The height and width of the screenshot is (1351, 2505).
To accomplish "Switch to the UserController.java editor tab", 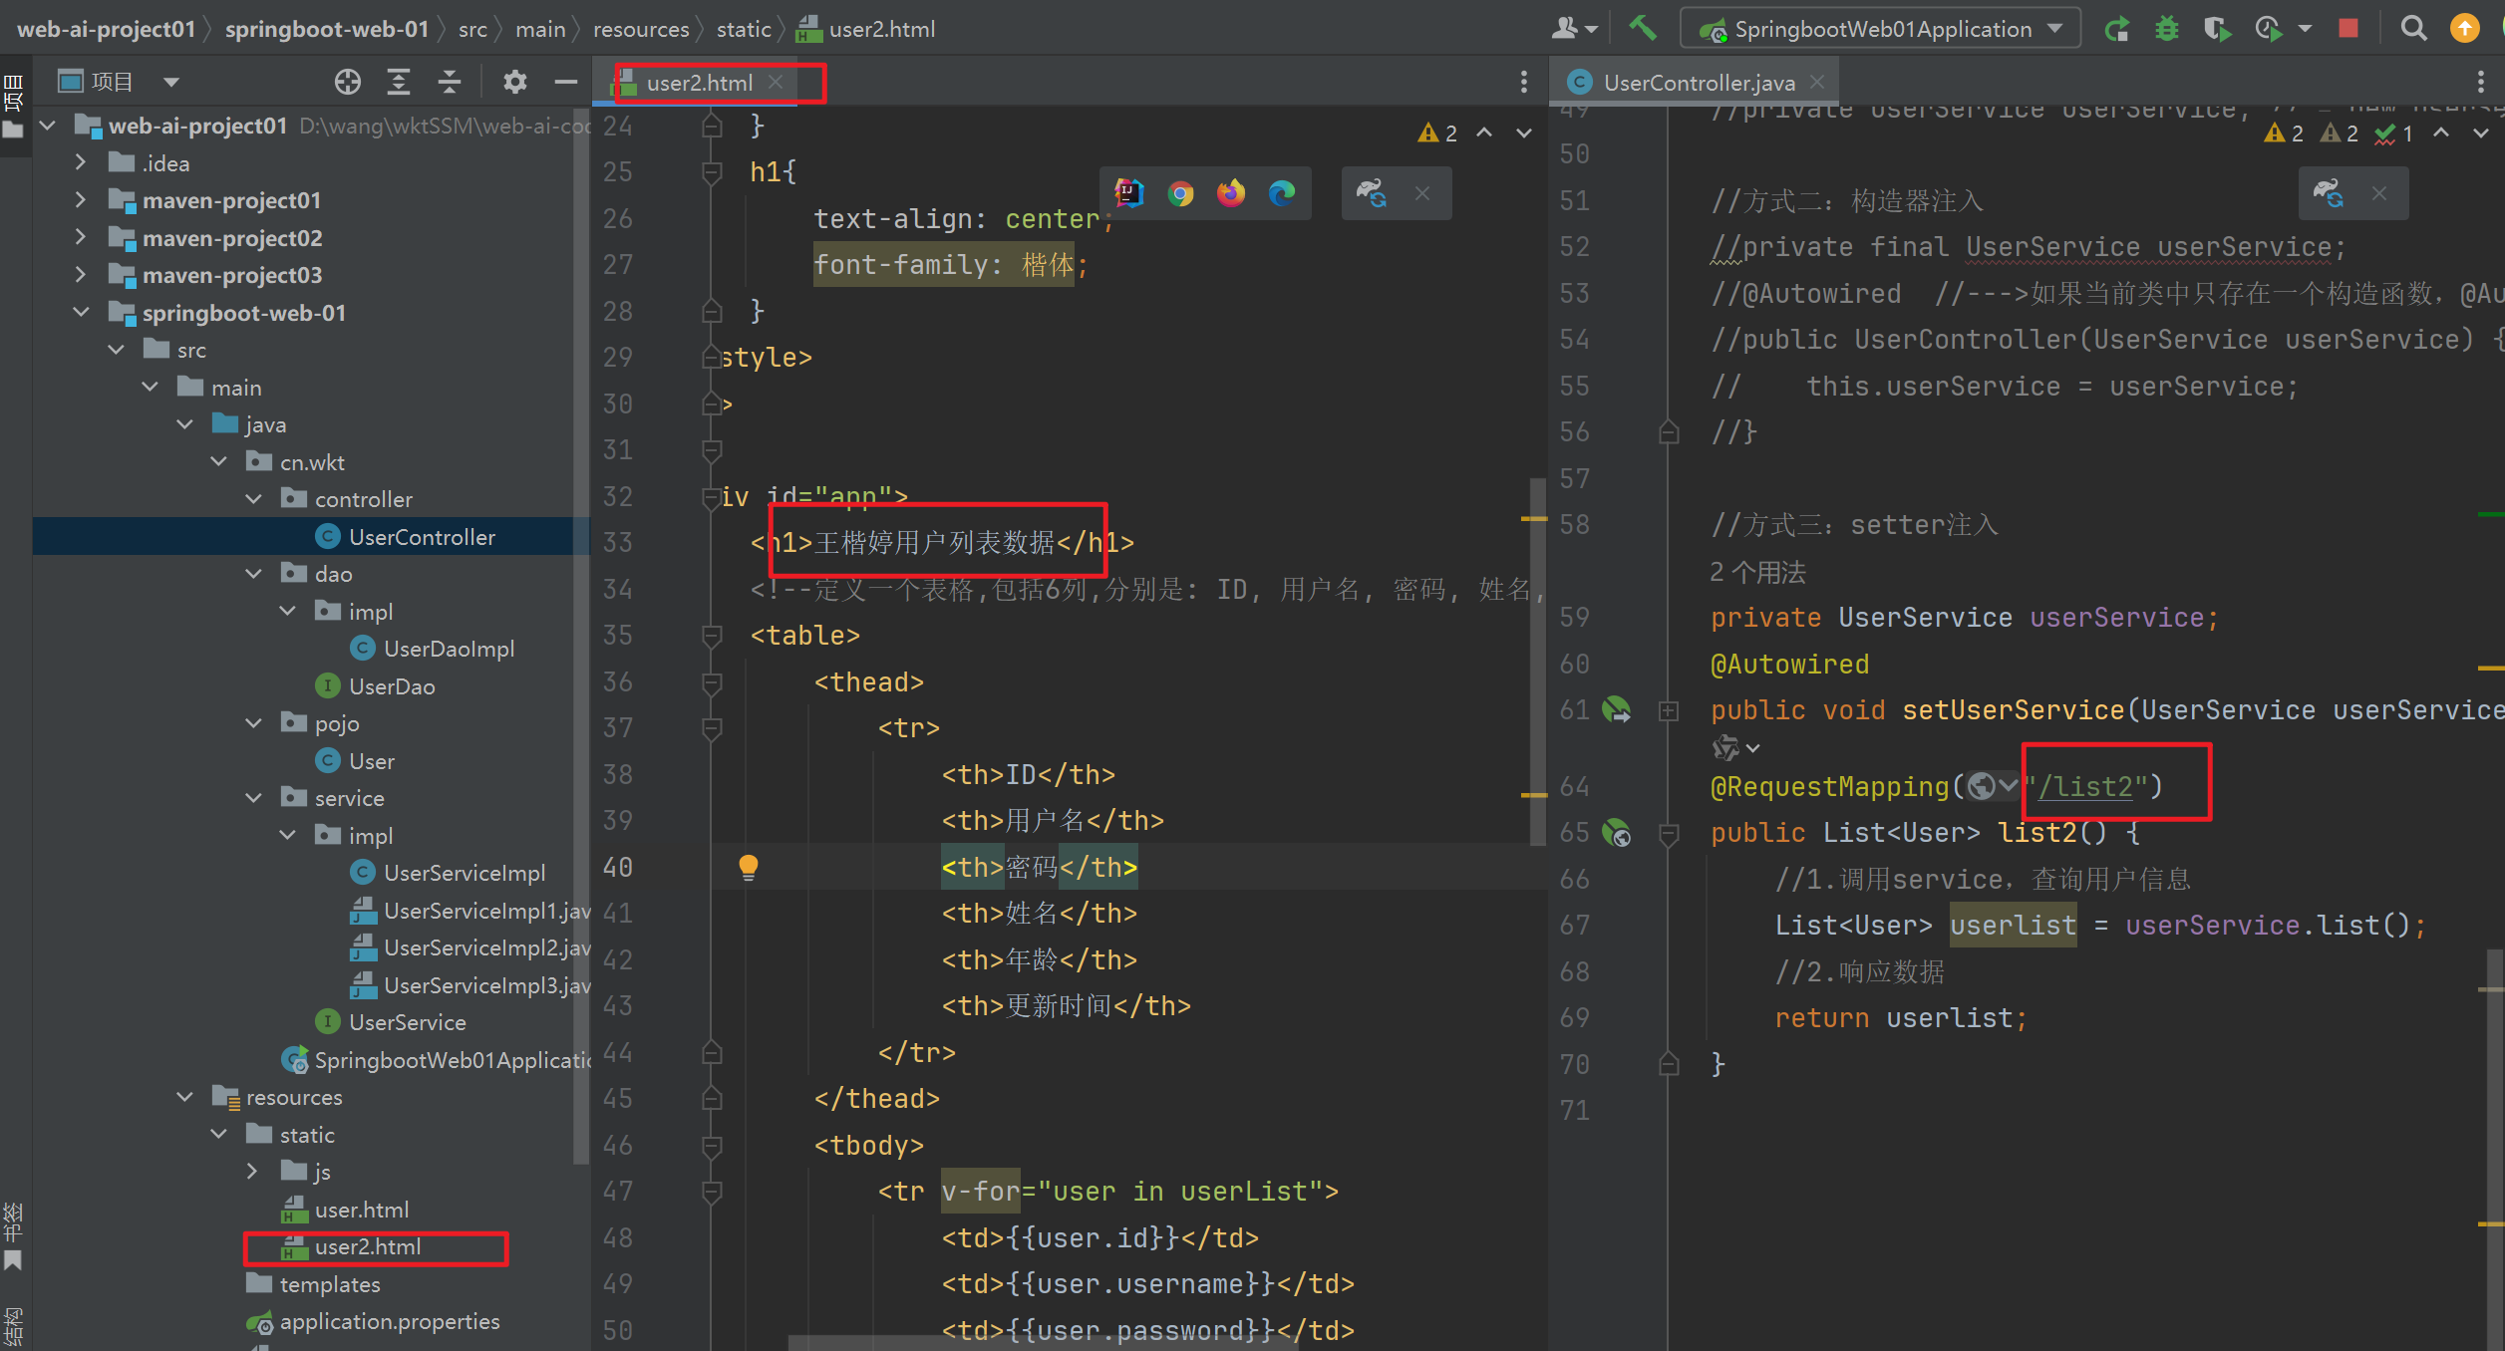I will [x=1698, y=83].
